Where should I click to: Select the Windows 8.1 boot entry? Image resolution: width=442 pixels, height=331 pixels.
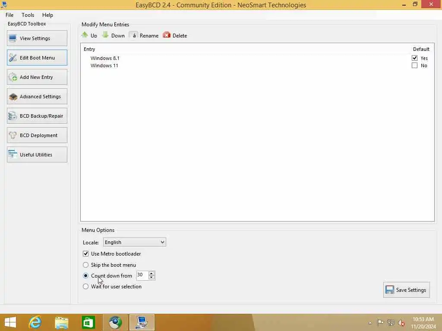[x=105, y=58]
